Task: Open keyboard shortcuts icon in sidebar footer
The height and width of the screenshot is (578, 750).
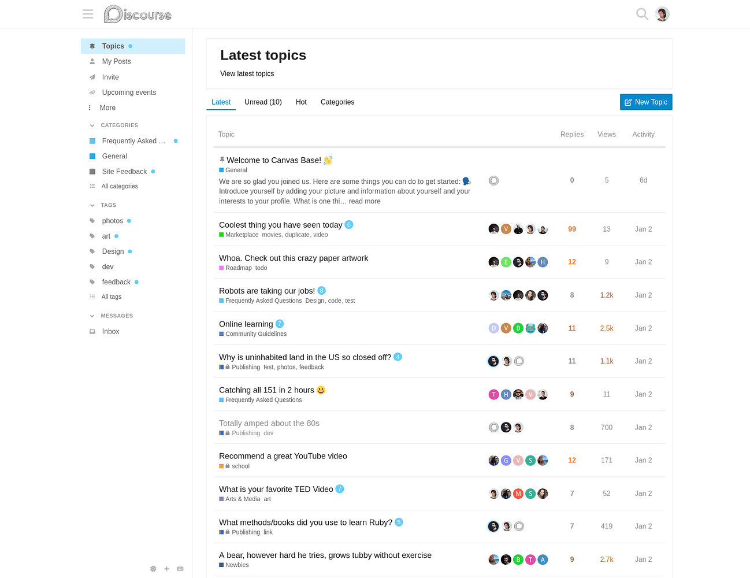Action: point(180,569)
